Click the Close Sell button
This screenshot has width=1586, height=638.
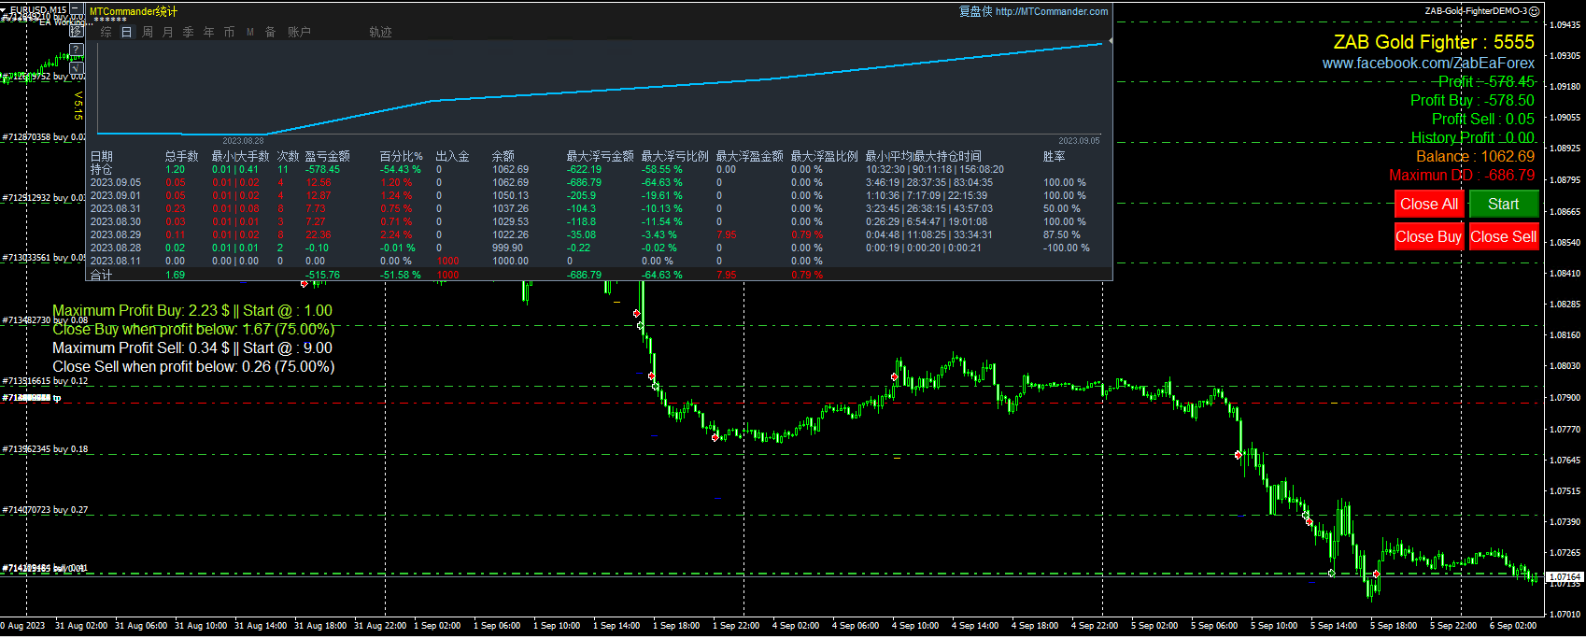point(1503,236)
